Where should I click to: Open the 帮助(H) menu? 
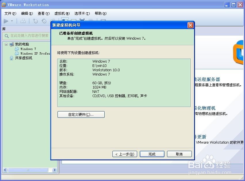(x=101, y=14)
